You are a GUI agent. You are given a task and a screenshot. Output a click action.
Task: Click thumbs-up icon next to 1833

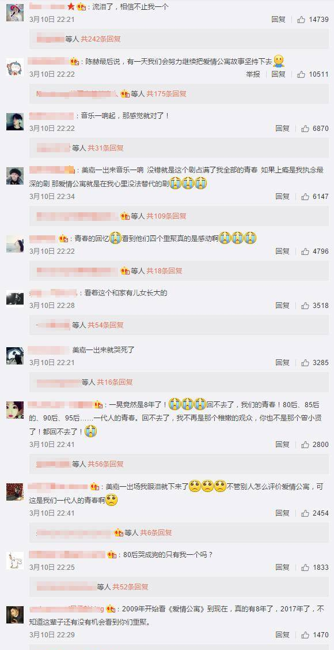[305, 568]
